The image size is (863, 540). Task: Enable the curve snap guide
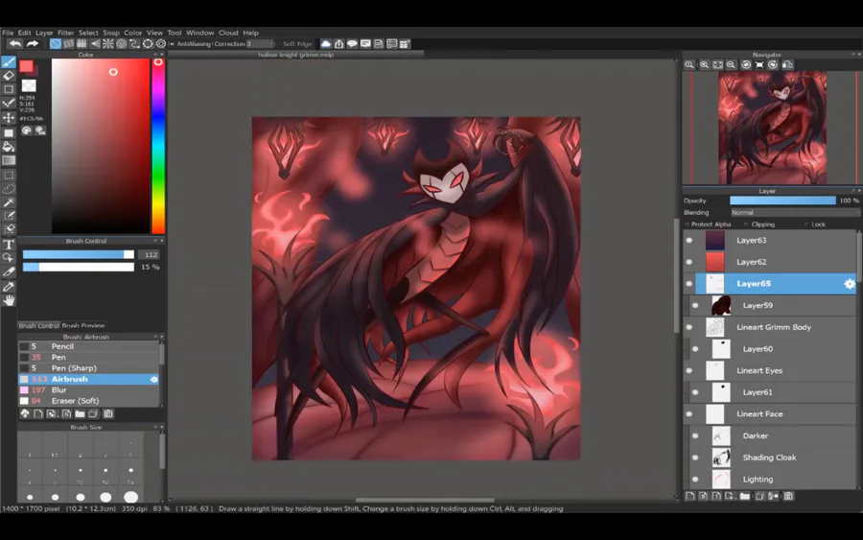click(134, 43)
